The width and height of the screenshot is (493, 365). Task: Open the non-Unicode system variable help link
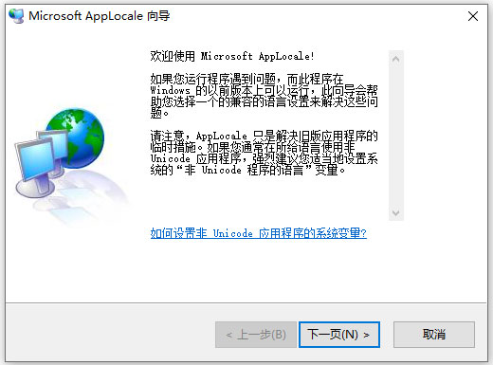tap(259, 233)
